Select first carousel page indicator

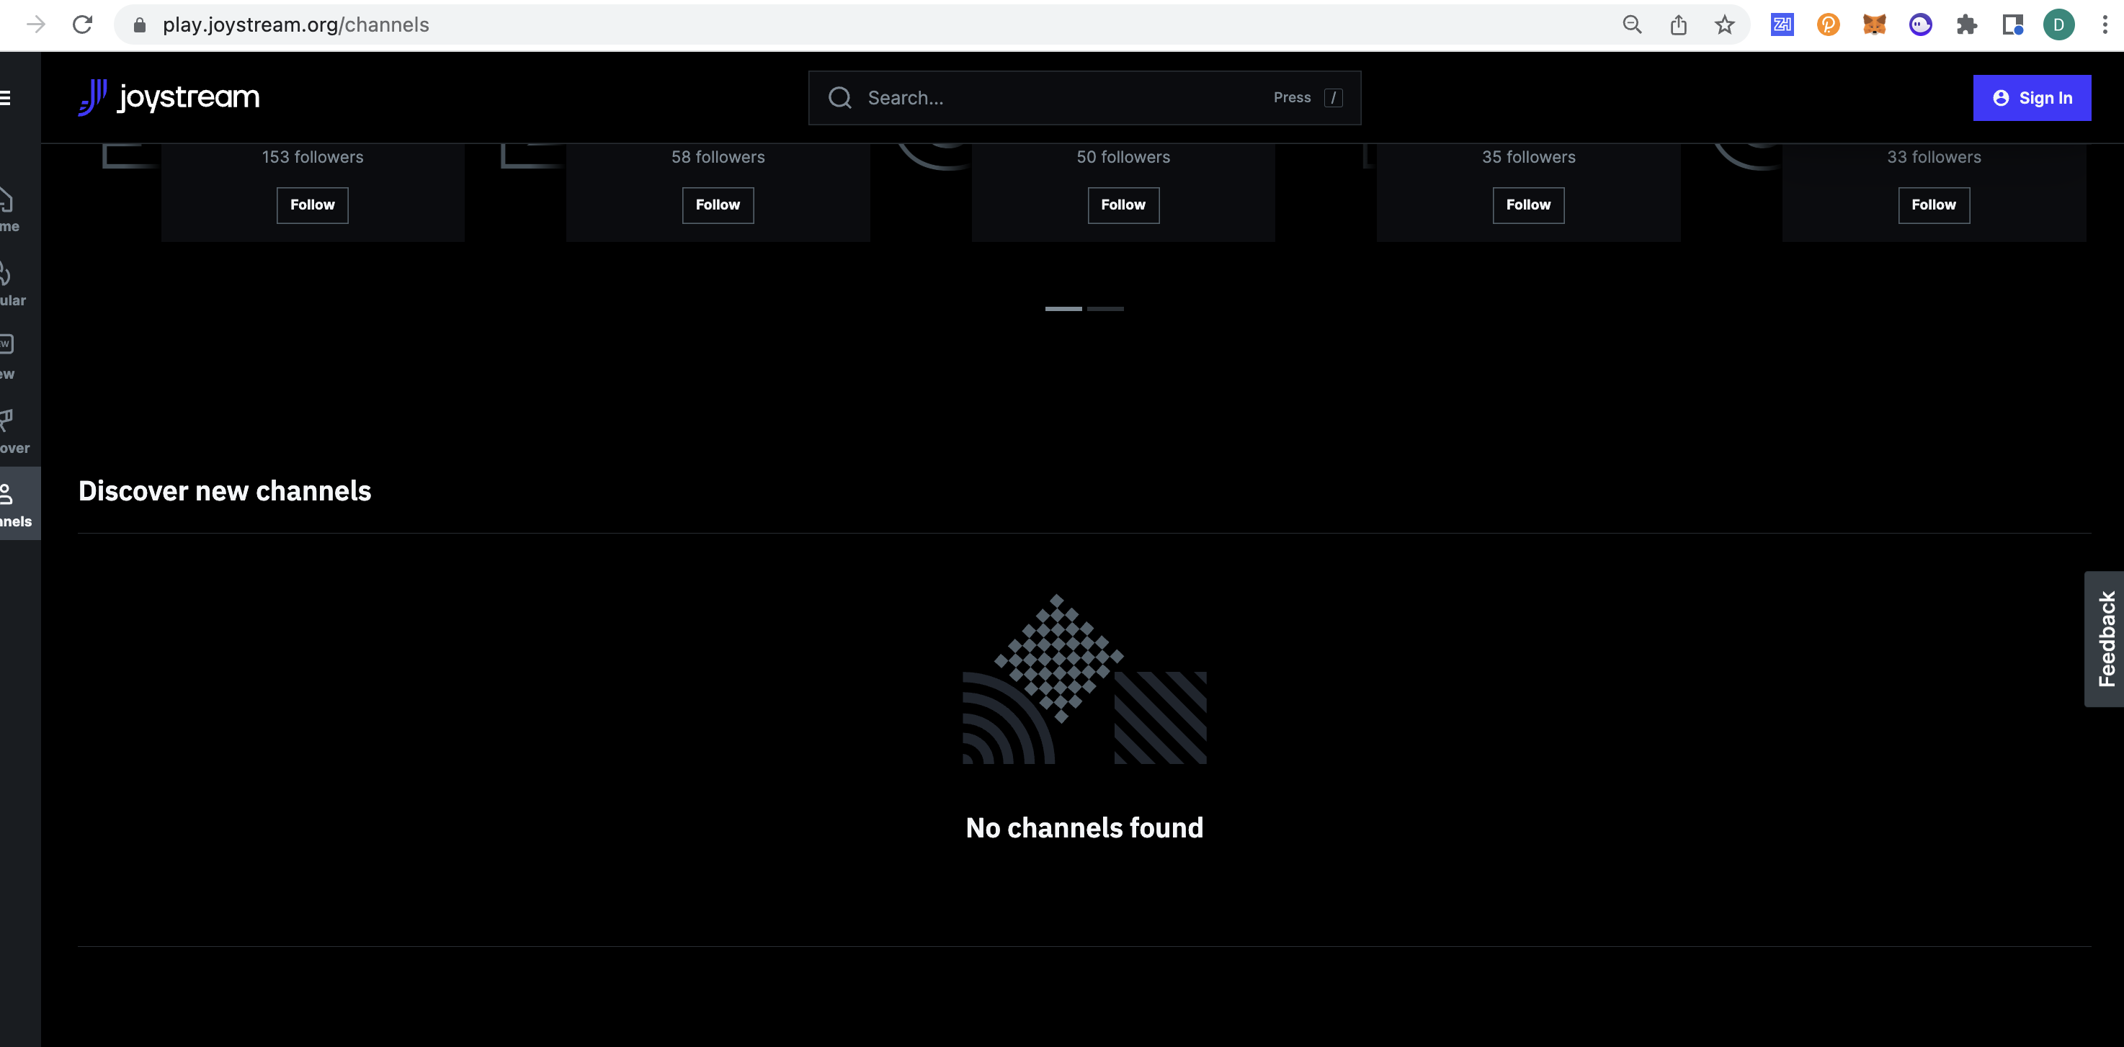(x=1063, y=309)
